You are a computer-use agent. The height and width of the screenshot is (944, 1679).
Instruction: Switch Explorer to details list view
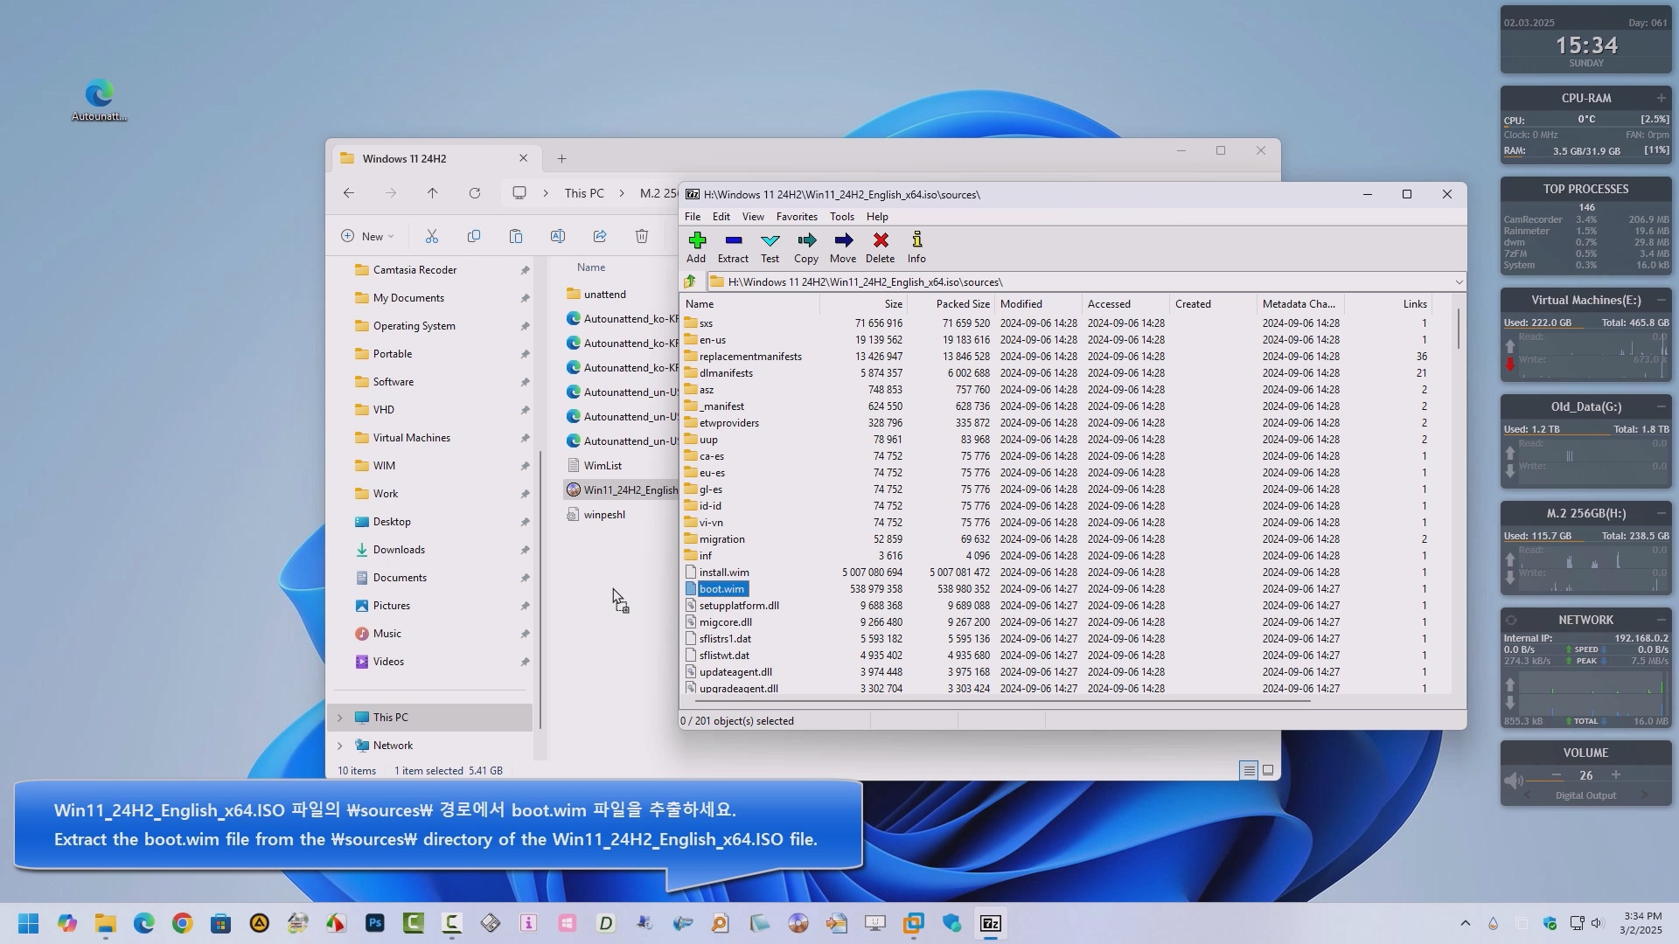click(1249, 770)
